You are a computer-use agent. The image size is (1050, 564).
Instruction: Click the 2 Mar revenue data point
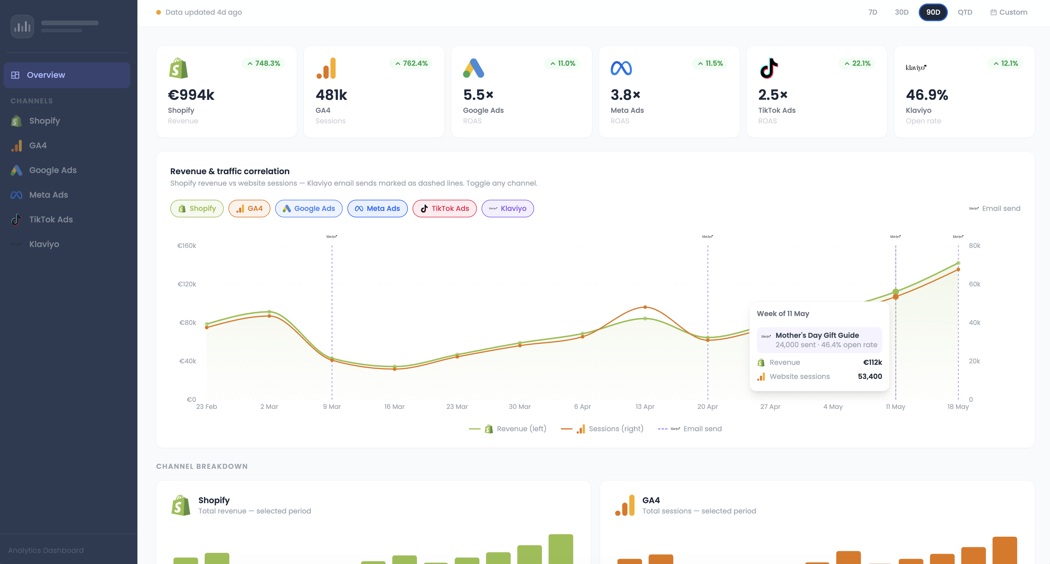click(269, 312)
